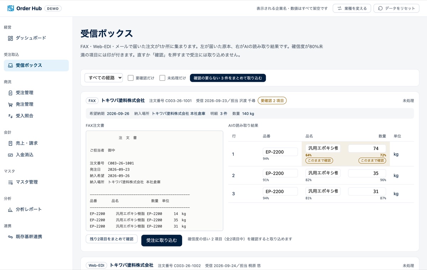Click the 要確認 2 項目 badge

272,101
